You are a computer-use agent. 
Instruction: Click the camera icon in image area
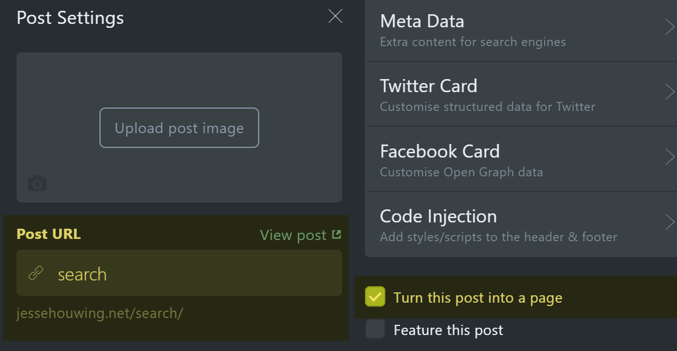[38, 183]
